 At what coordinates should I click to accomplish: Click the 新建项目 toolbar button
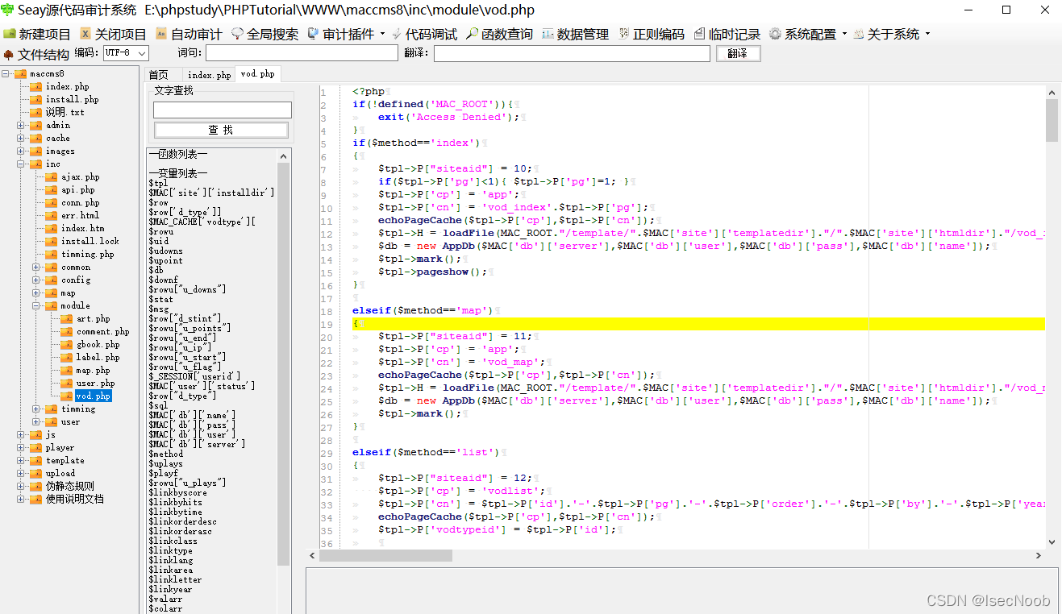tap(37, 35)
